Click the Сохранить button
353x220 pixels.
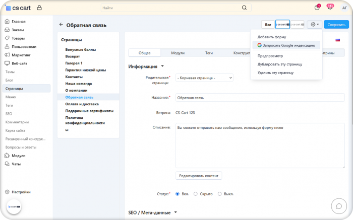click(x=336, y=25)
